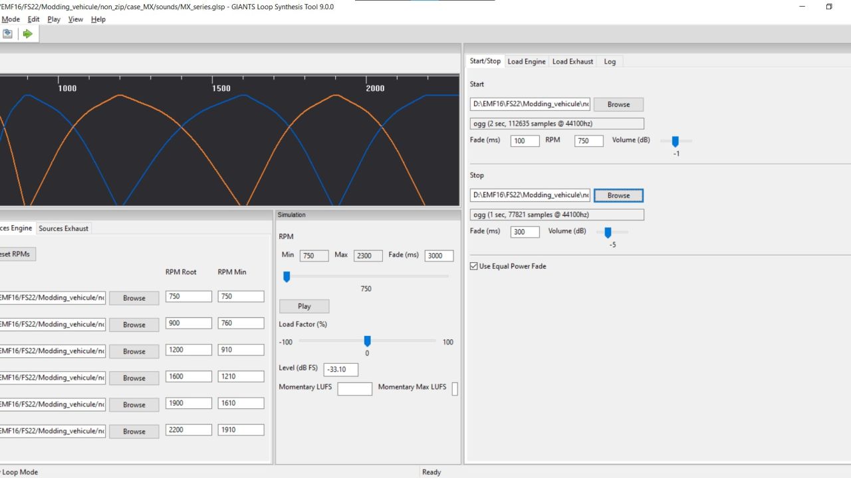851x478 pixels.
Task: Open the View menu
Action: click(76, 19)
